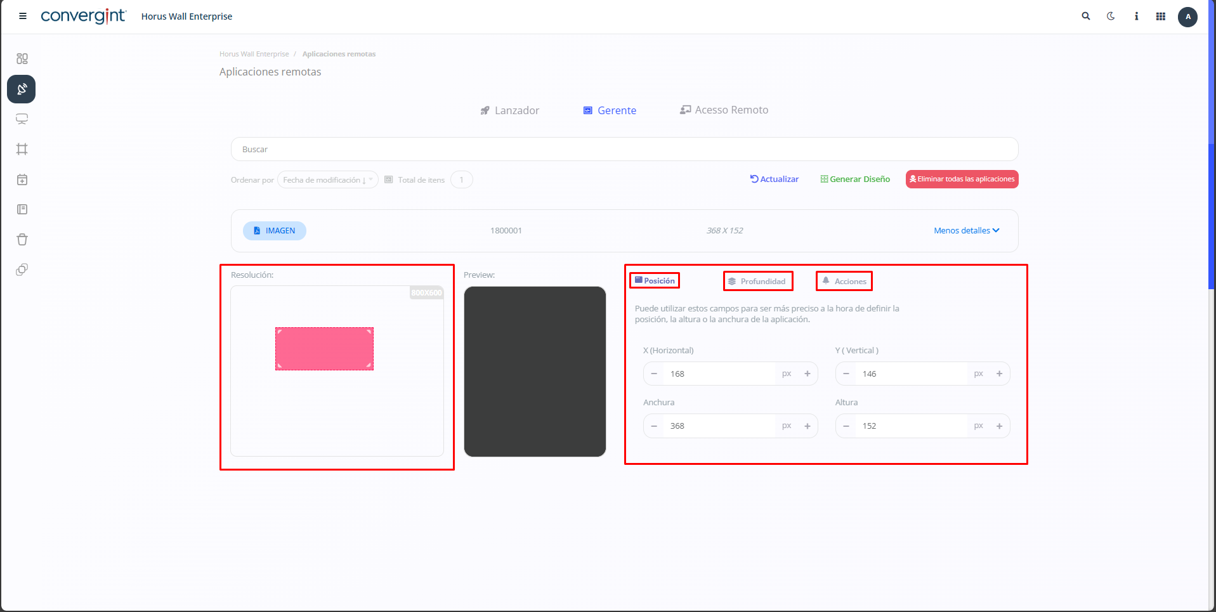Select the Profundidad tab

[757, 281]
